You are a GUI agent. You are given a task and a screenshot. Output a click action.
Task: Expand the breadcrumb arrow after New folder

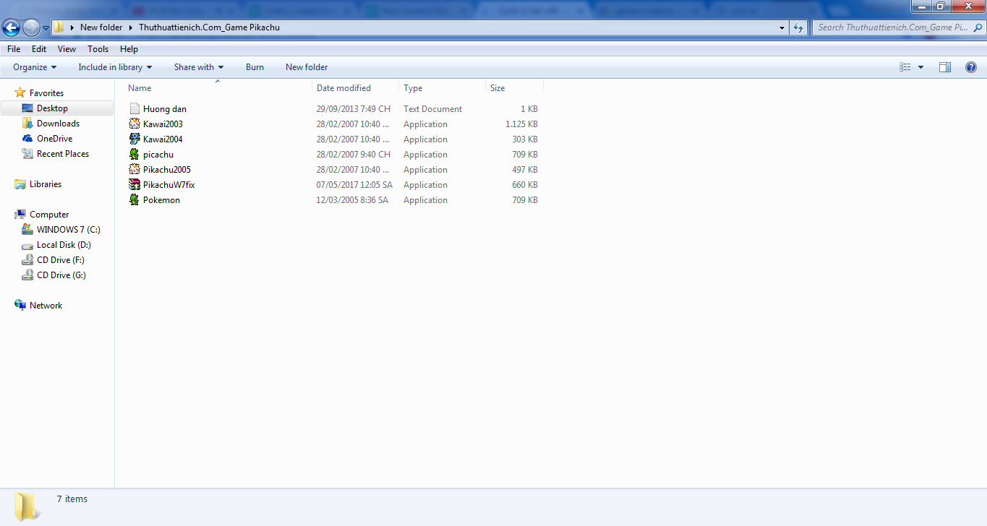pos(131,27)
